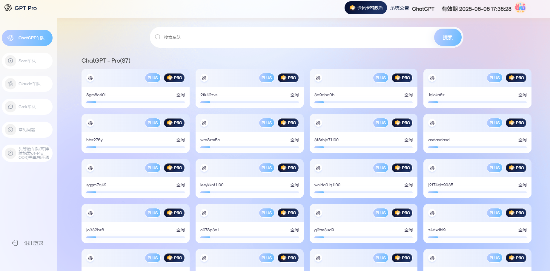The image size is (550, 271).
Task: Click the Claude starburst icon in sidebar
Action: 10,84
